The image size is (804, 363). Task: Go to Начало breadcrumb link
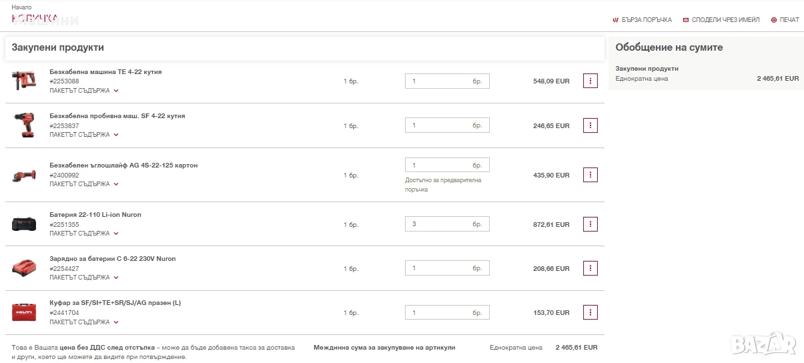coord(21,7)
